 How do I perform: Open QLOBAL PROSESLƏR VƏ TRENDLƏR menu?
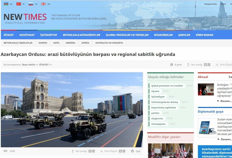[x=127, y=35]
